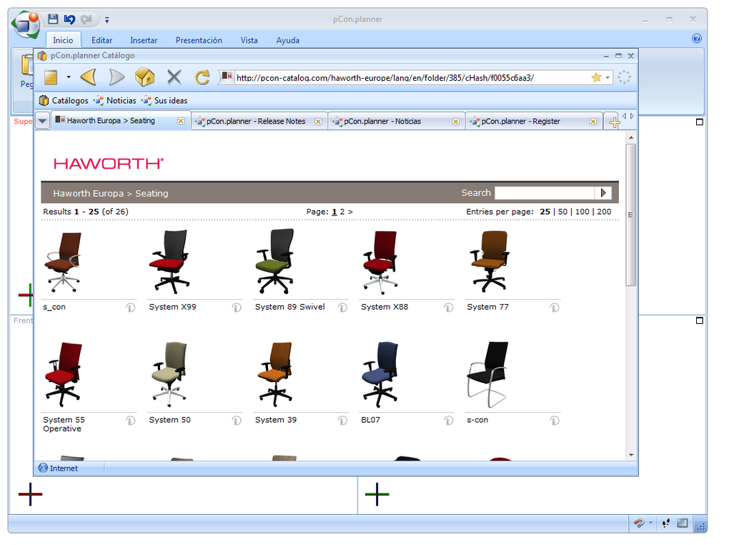Open info for the System X99 chair

click(236, 307)
